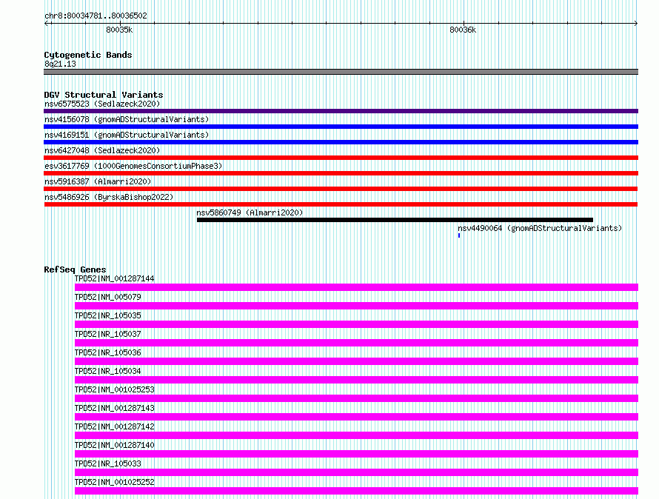Open TPD52|NM_001287142 transcript label
659x499 pixels.
point(114,426)
